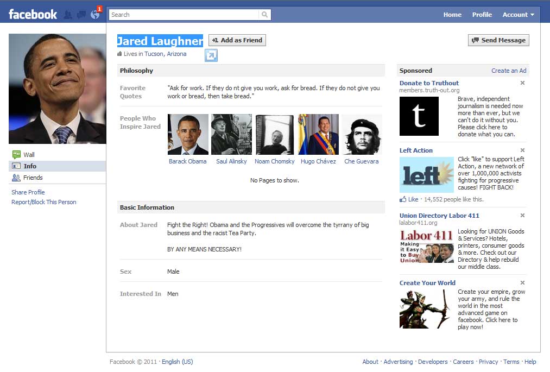Viewport: 550px width, 372px height.
Task: Click the search magnifier button
Action: (265, 14)
